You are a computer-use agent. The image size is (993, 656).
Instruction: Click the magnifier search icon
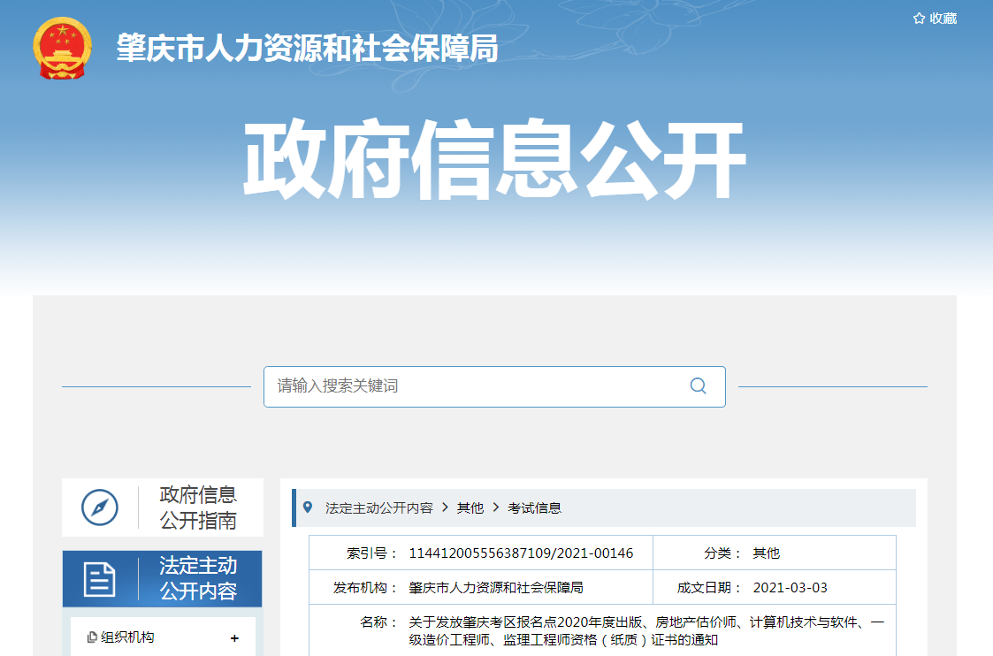point(698,386)
